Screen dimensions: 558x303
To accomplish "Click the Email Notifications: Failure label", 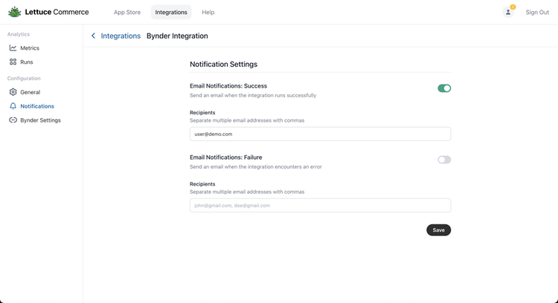I will point(226,157).
